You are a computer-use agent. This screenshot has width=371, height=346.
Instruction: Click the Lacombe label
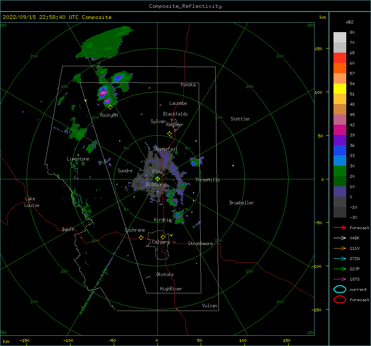click(x=178, y=103)
